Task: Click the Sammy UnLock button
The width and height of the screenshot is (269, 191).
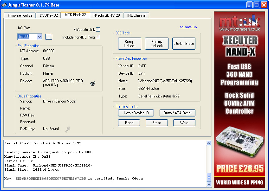Action: click(x=157, y=44)
